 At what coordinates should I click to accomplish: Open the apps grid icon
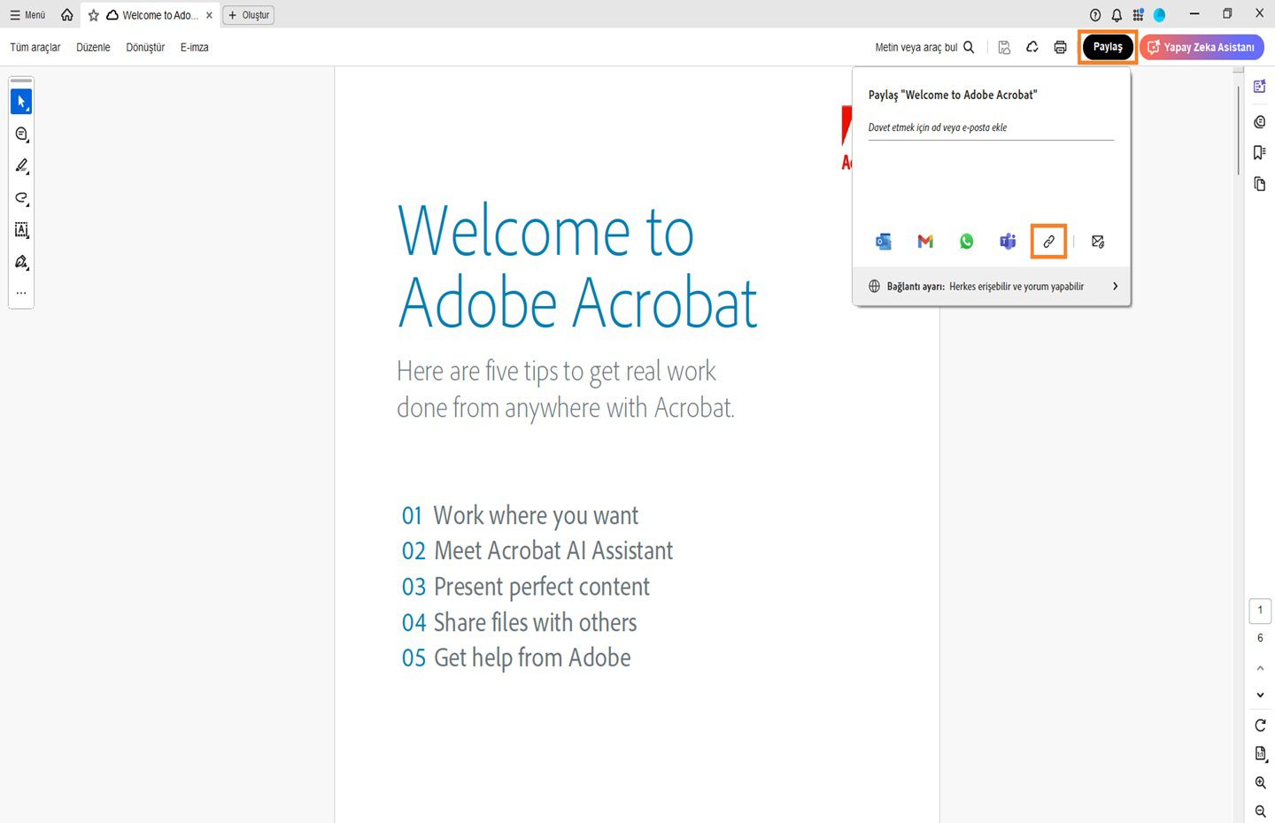click(1138, 15)
